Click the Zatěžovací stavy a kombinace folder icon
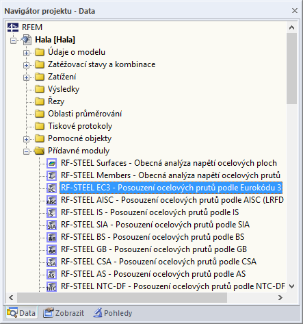Viewport: 303px width, 324px height. 40,64
